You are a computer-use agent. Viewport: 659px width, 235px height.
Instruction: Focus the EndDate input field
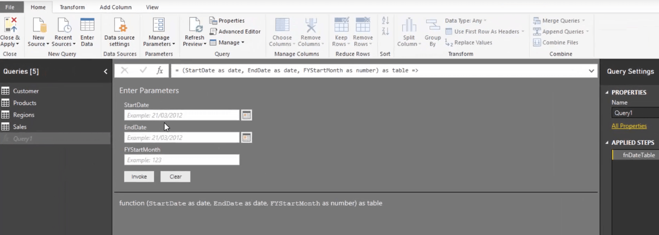pyautogui.click(x=182, y=138)
